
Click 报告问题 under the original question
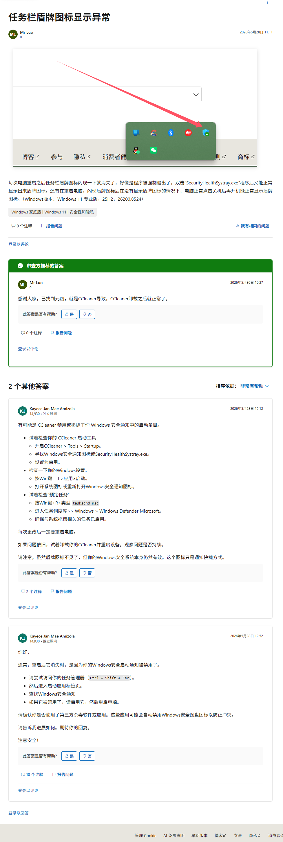[x=52, y=226]
